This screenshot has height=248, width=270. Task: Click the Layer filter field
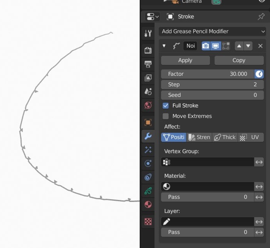point(208,221)
